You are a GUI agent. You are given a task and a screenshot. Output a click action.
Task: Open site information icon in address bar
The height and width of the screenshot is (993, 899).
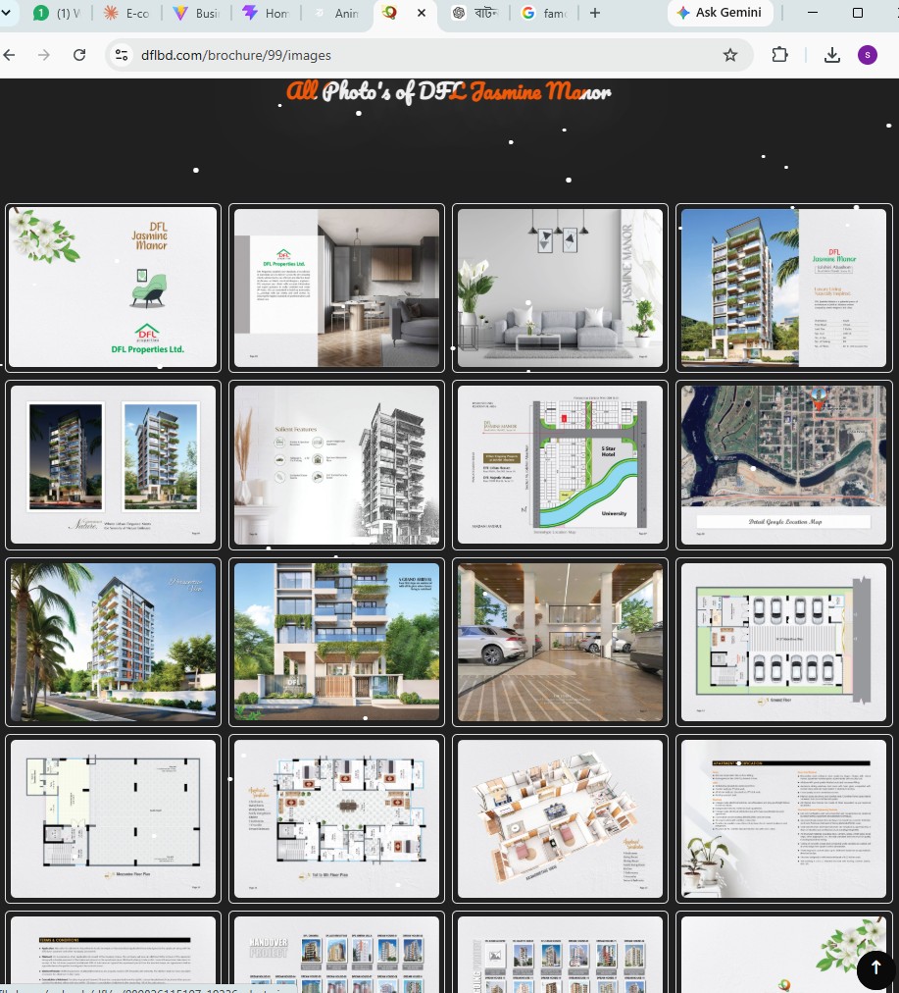(x=122, y=55)
